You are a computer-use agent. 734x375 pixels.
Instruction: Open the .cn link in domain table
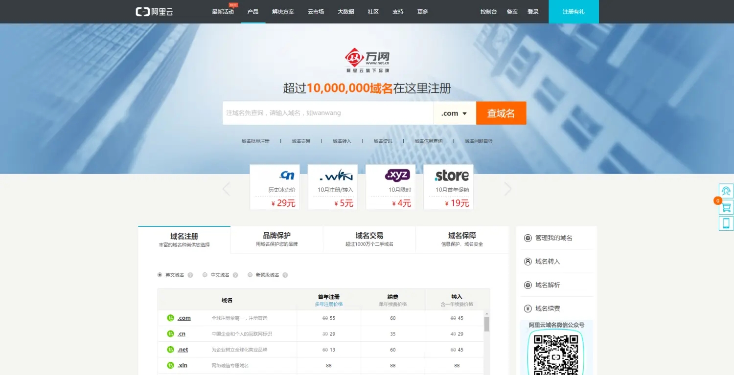click(182, 334)
